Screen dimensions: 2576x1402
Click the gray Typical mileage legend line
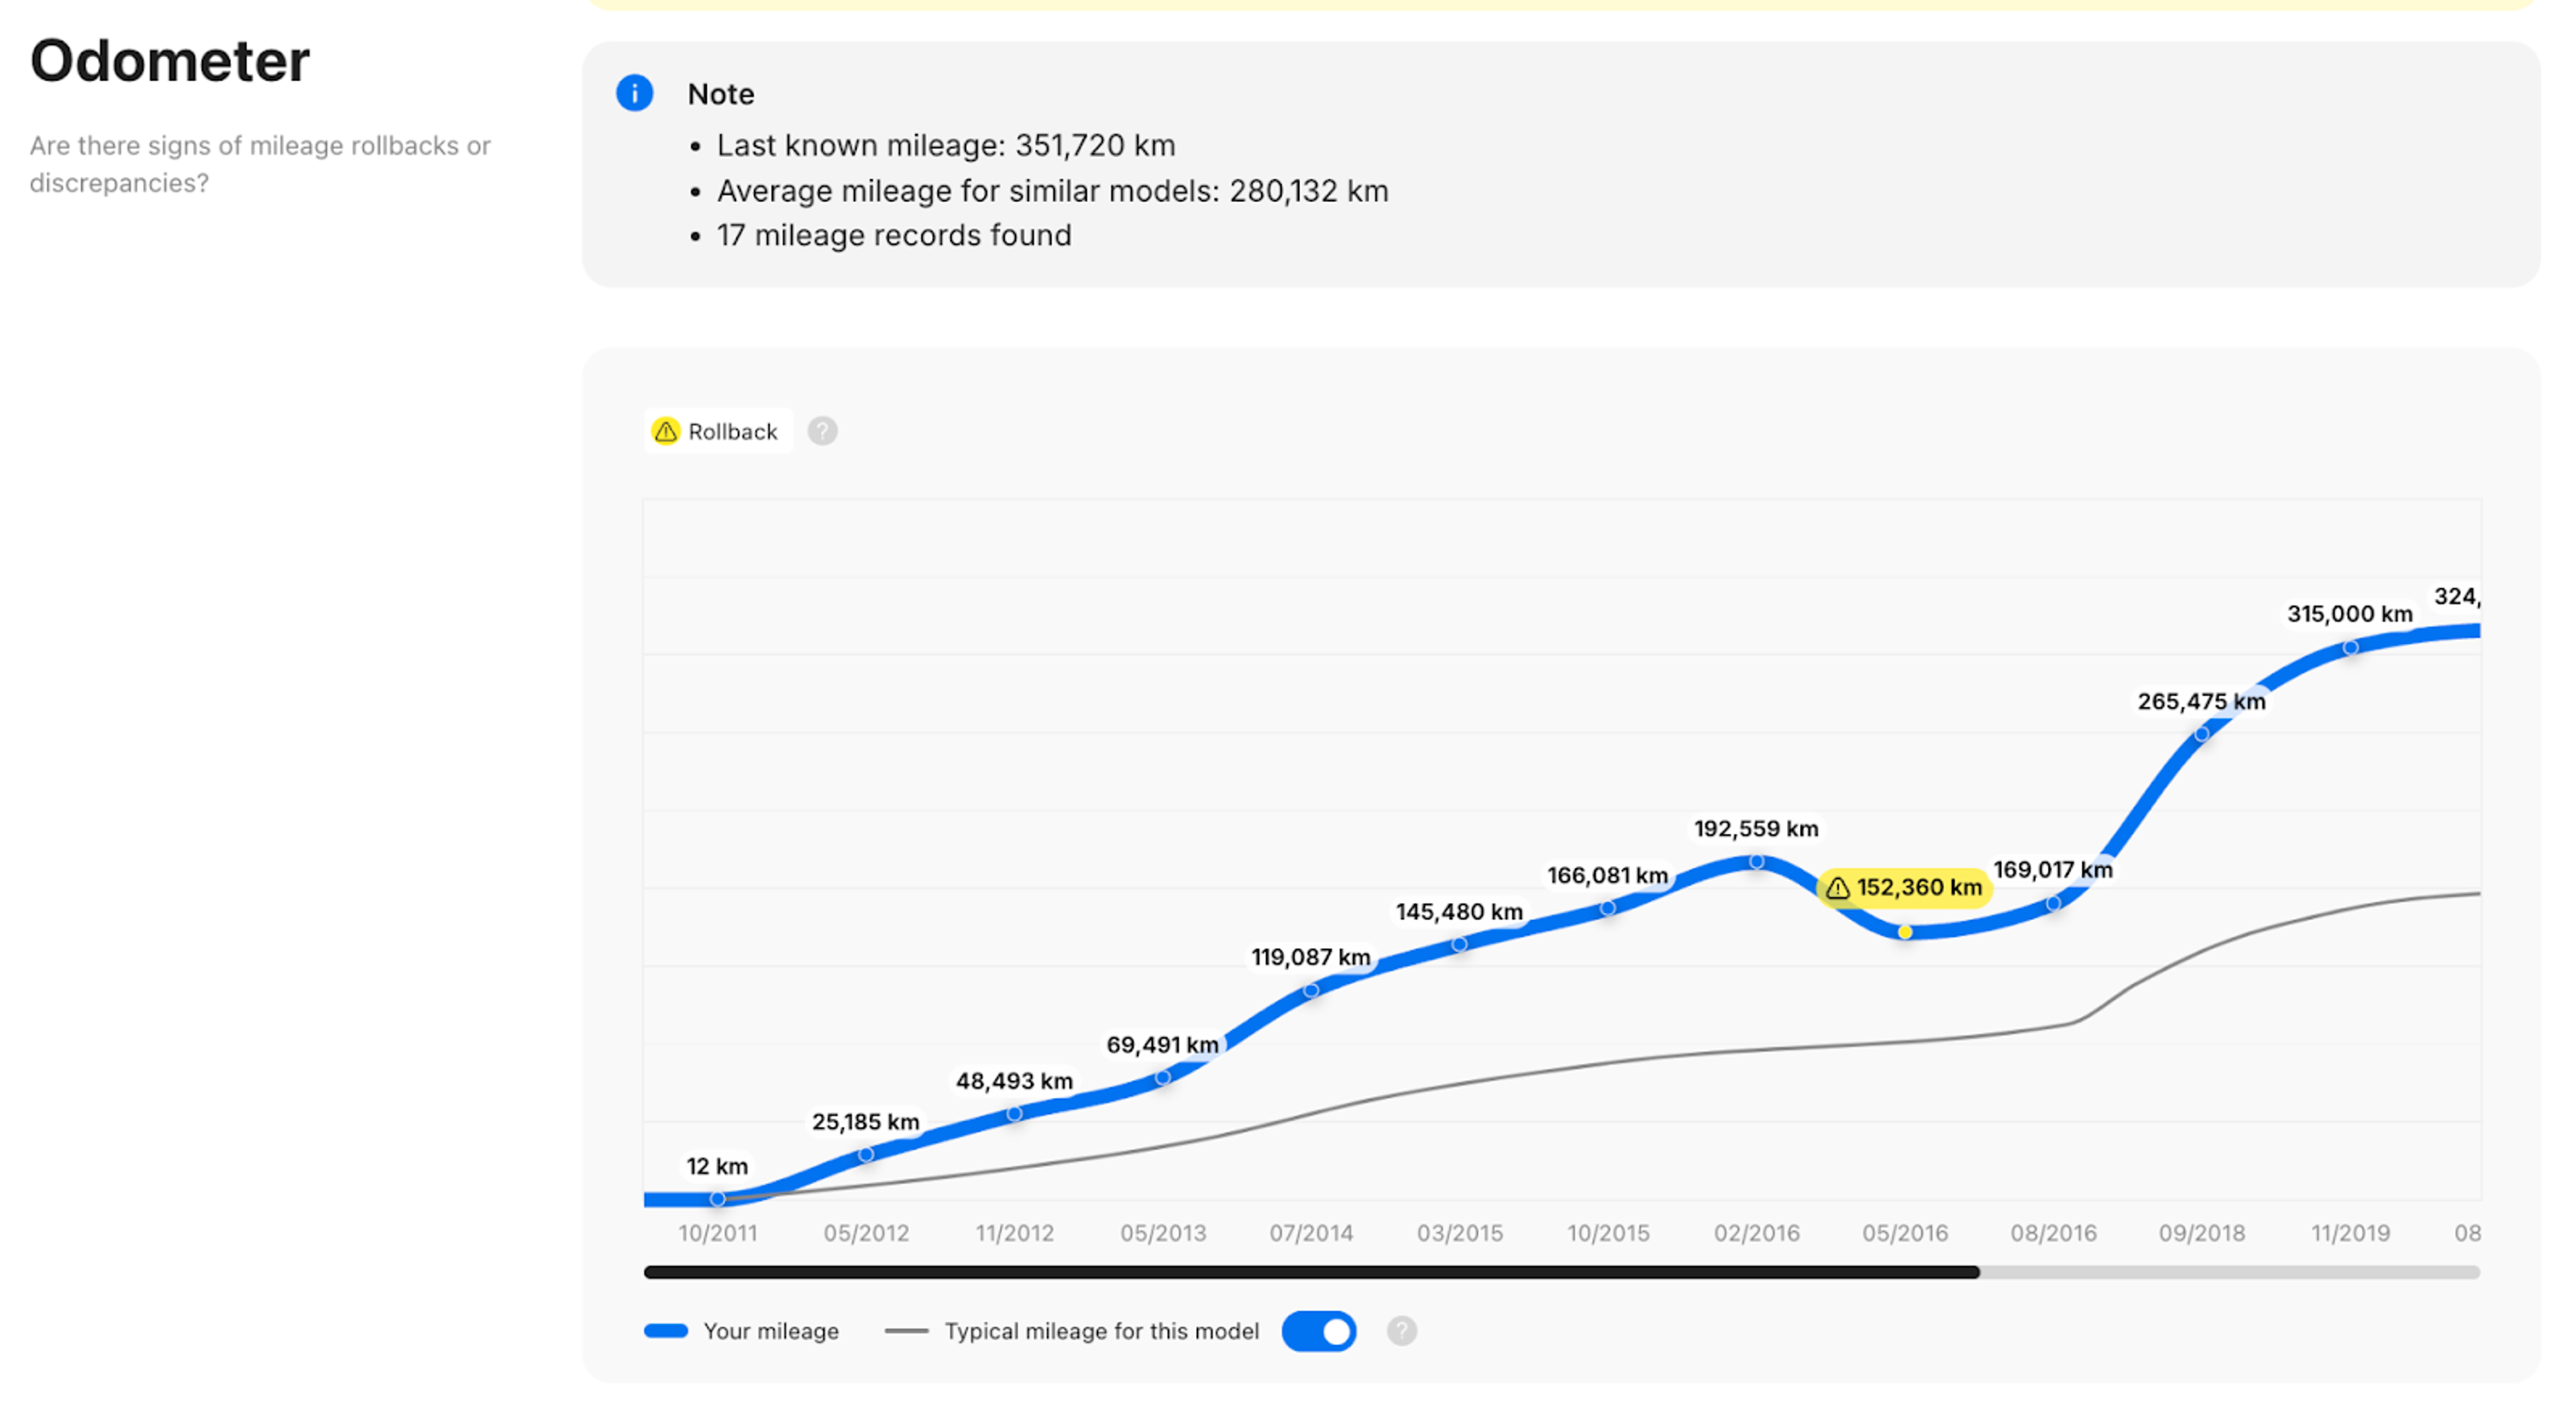pyautogui.click(x=906, y=1331)
